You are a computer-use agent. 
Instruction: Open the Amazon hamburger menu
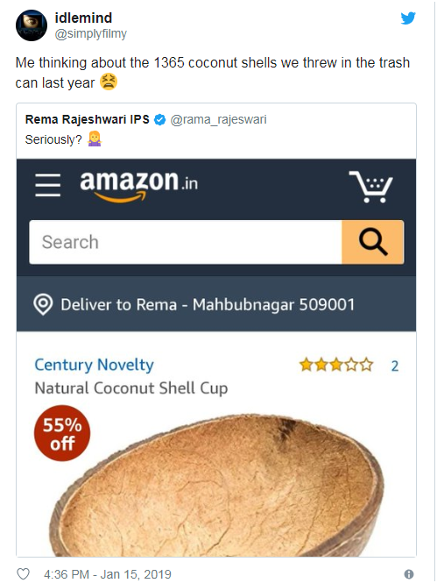pyautogui.click(x=48, y=184)
